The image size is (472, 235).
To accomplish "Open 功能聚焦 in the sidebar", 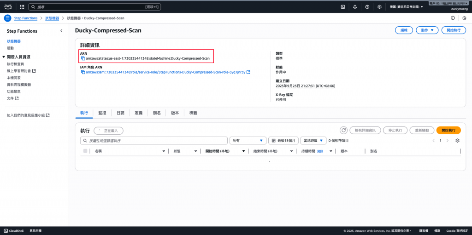I will click(14, 92).
